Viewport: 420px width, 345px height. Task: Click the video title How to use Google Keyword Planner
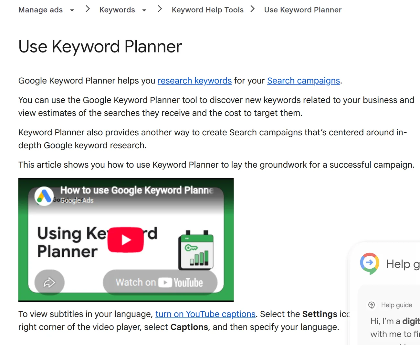137,190
